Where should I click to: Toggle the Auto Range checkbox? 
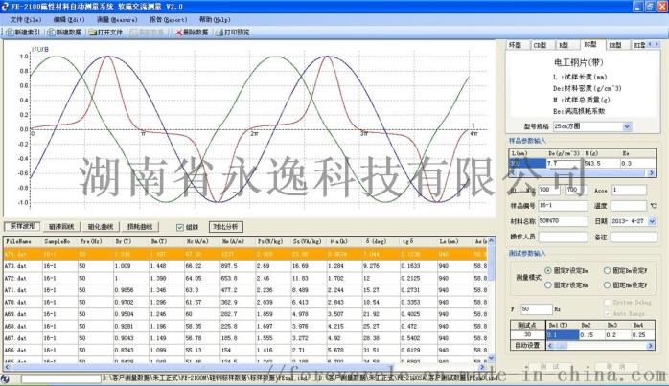[x=608, y=313]
